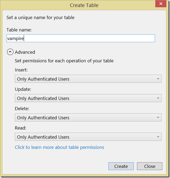Click the Advanced section label text
This screenshot has width=170, height=178.
click(25, 52)
